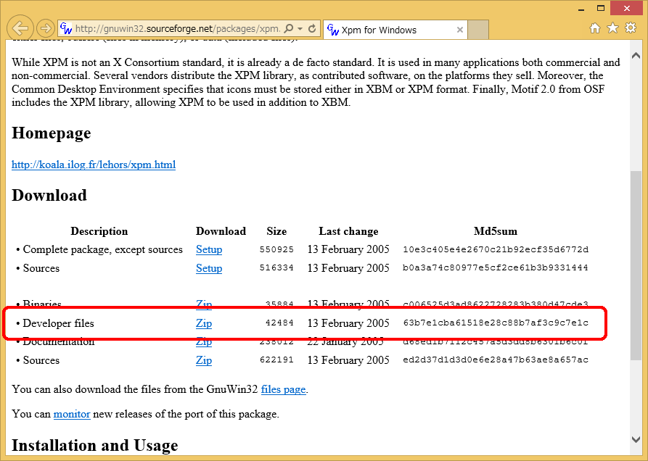This screenshot has width=648, height=461.
Task: Click Complete package, except sources text
Action: [102, 249]
